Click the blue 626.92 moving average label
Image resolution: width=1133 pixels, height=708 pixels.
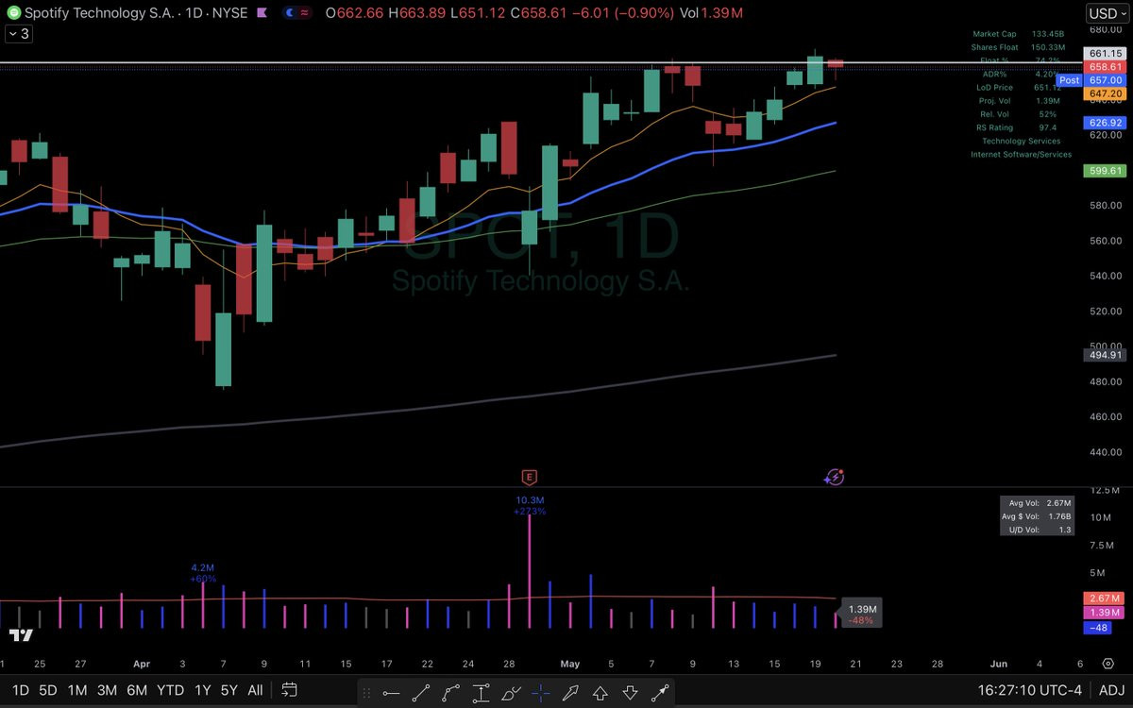click(1105, 123)
